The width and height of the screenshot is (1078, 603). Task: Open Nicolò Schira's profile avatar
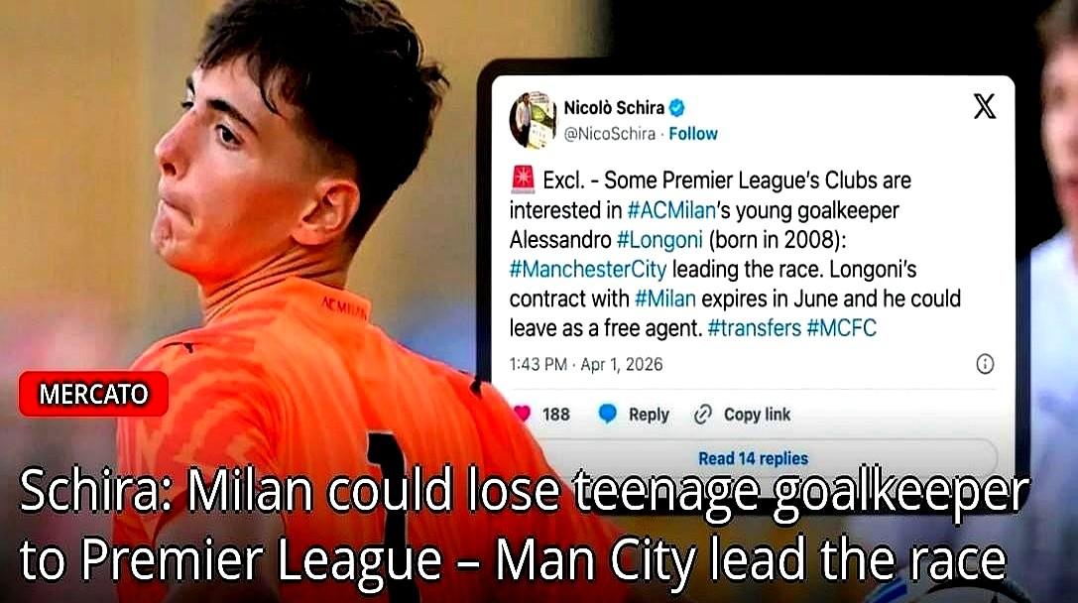tap(533, 119)
